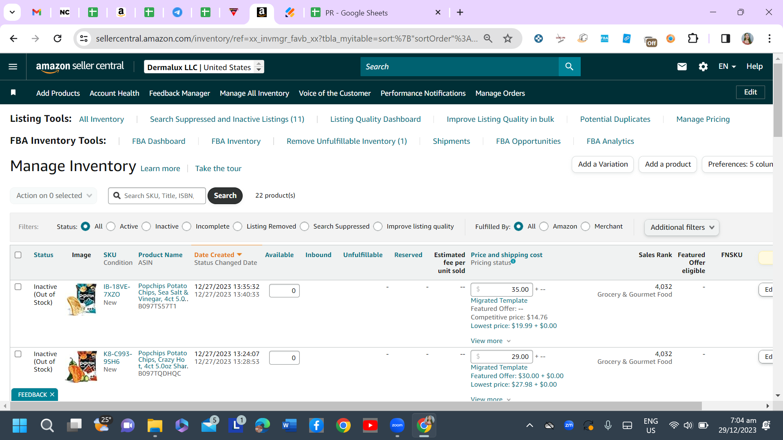Open the messages envelope icon
Viewport: 783px width, 440px height.
682,66
